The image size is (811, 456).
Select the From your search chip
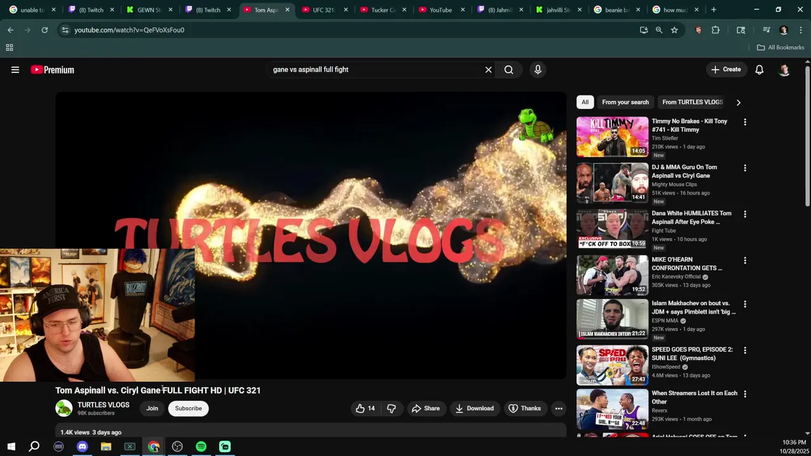point(625,102)
